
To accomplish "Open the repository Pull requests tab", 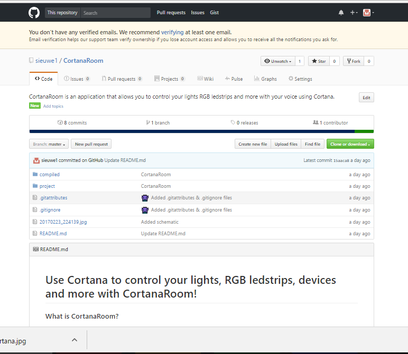I will tap(122, 79).
